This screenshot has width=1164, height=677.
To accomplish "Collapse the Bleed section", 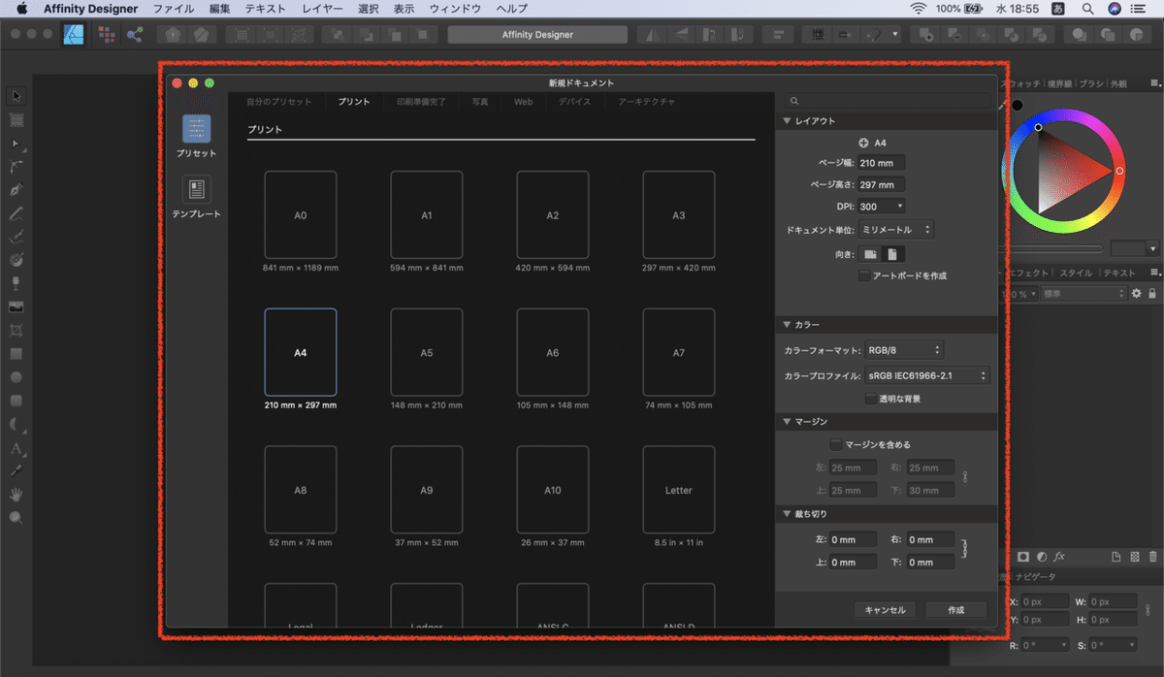I will pyautogui.click(x=787, y=514).
